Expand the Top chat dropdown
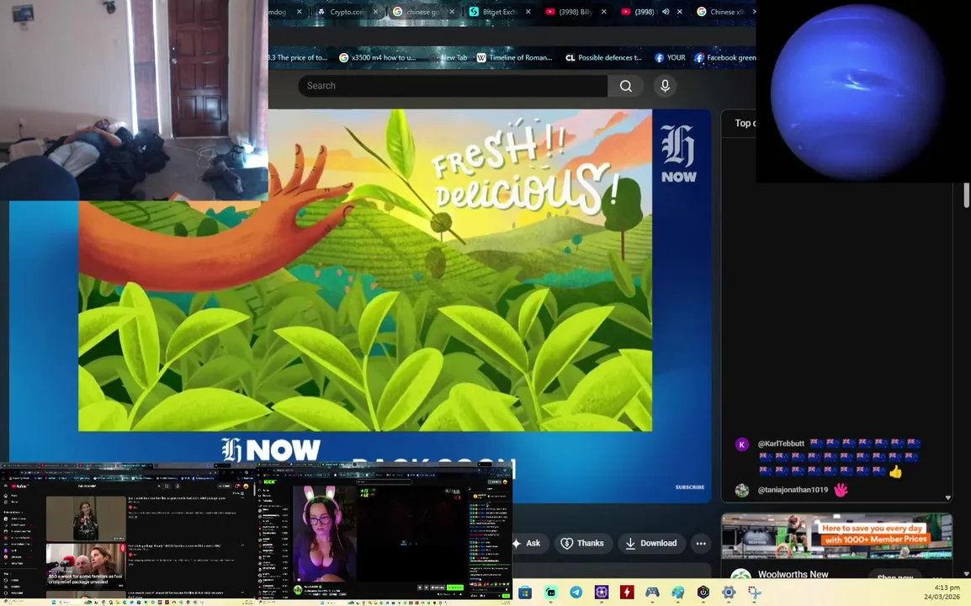Image resolution: width=971 pixels, height=606 pixels. click(x=745, y=124)
